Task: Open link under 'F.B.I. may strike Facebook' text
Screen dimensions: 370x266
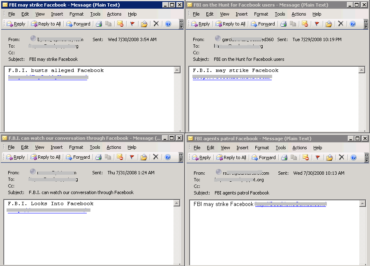Action: (232, 77)
